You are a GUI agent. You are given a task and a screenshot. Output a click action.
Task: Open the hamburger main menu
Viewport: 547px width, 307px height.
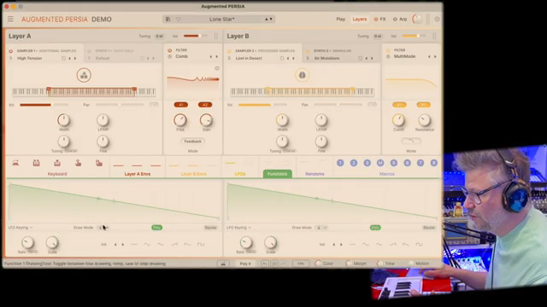(10, 19)
